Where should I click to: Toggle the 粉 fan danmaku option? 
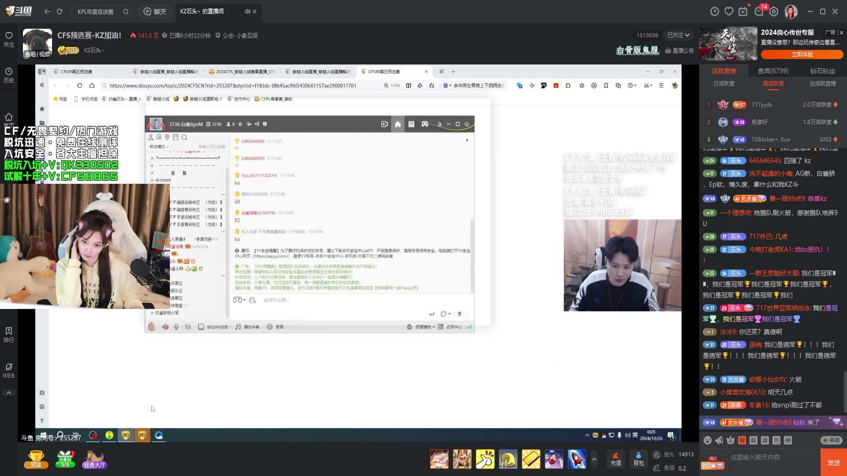pyautogui.click(x=742, y=440)
